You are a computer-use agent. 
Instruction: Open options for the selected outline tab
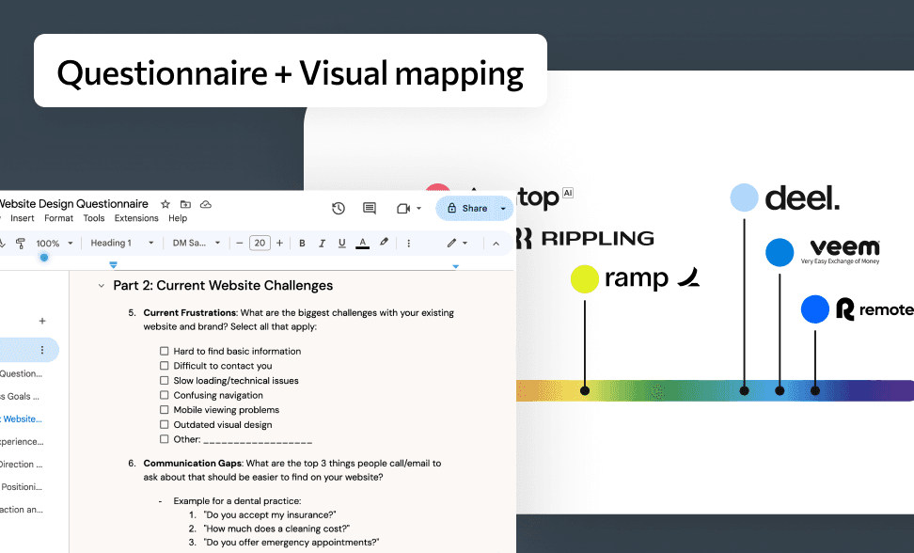(42, 350)
